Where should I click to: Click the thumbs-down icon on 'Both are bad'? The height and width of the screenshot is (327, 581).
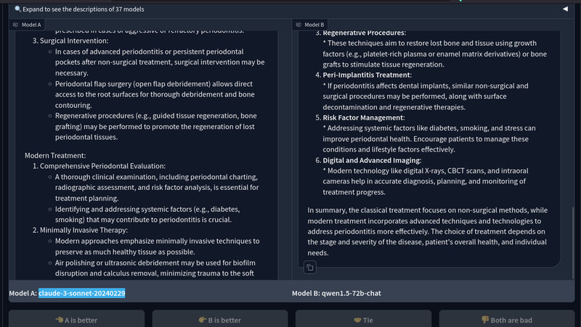tap(486, 320)
